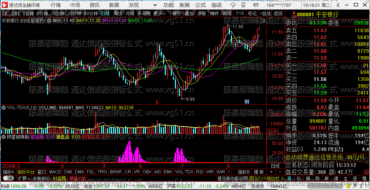Open the 市场 menu
Image resolution: width=370 pixels, height=190 pixels.
[x=75, y=5]
